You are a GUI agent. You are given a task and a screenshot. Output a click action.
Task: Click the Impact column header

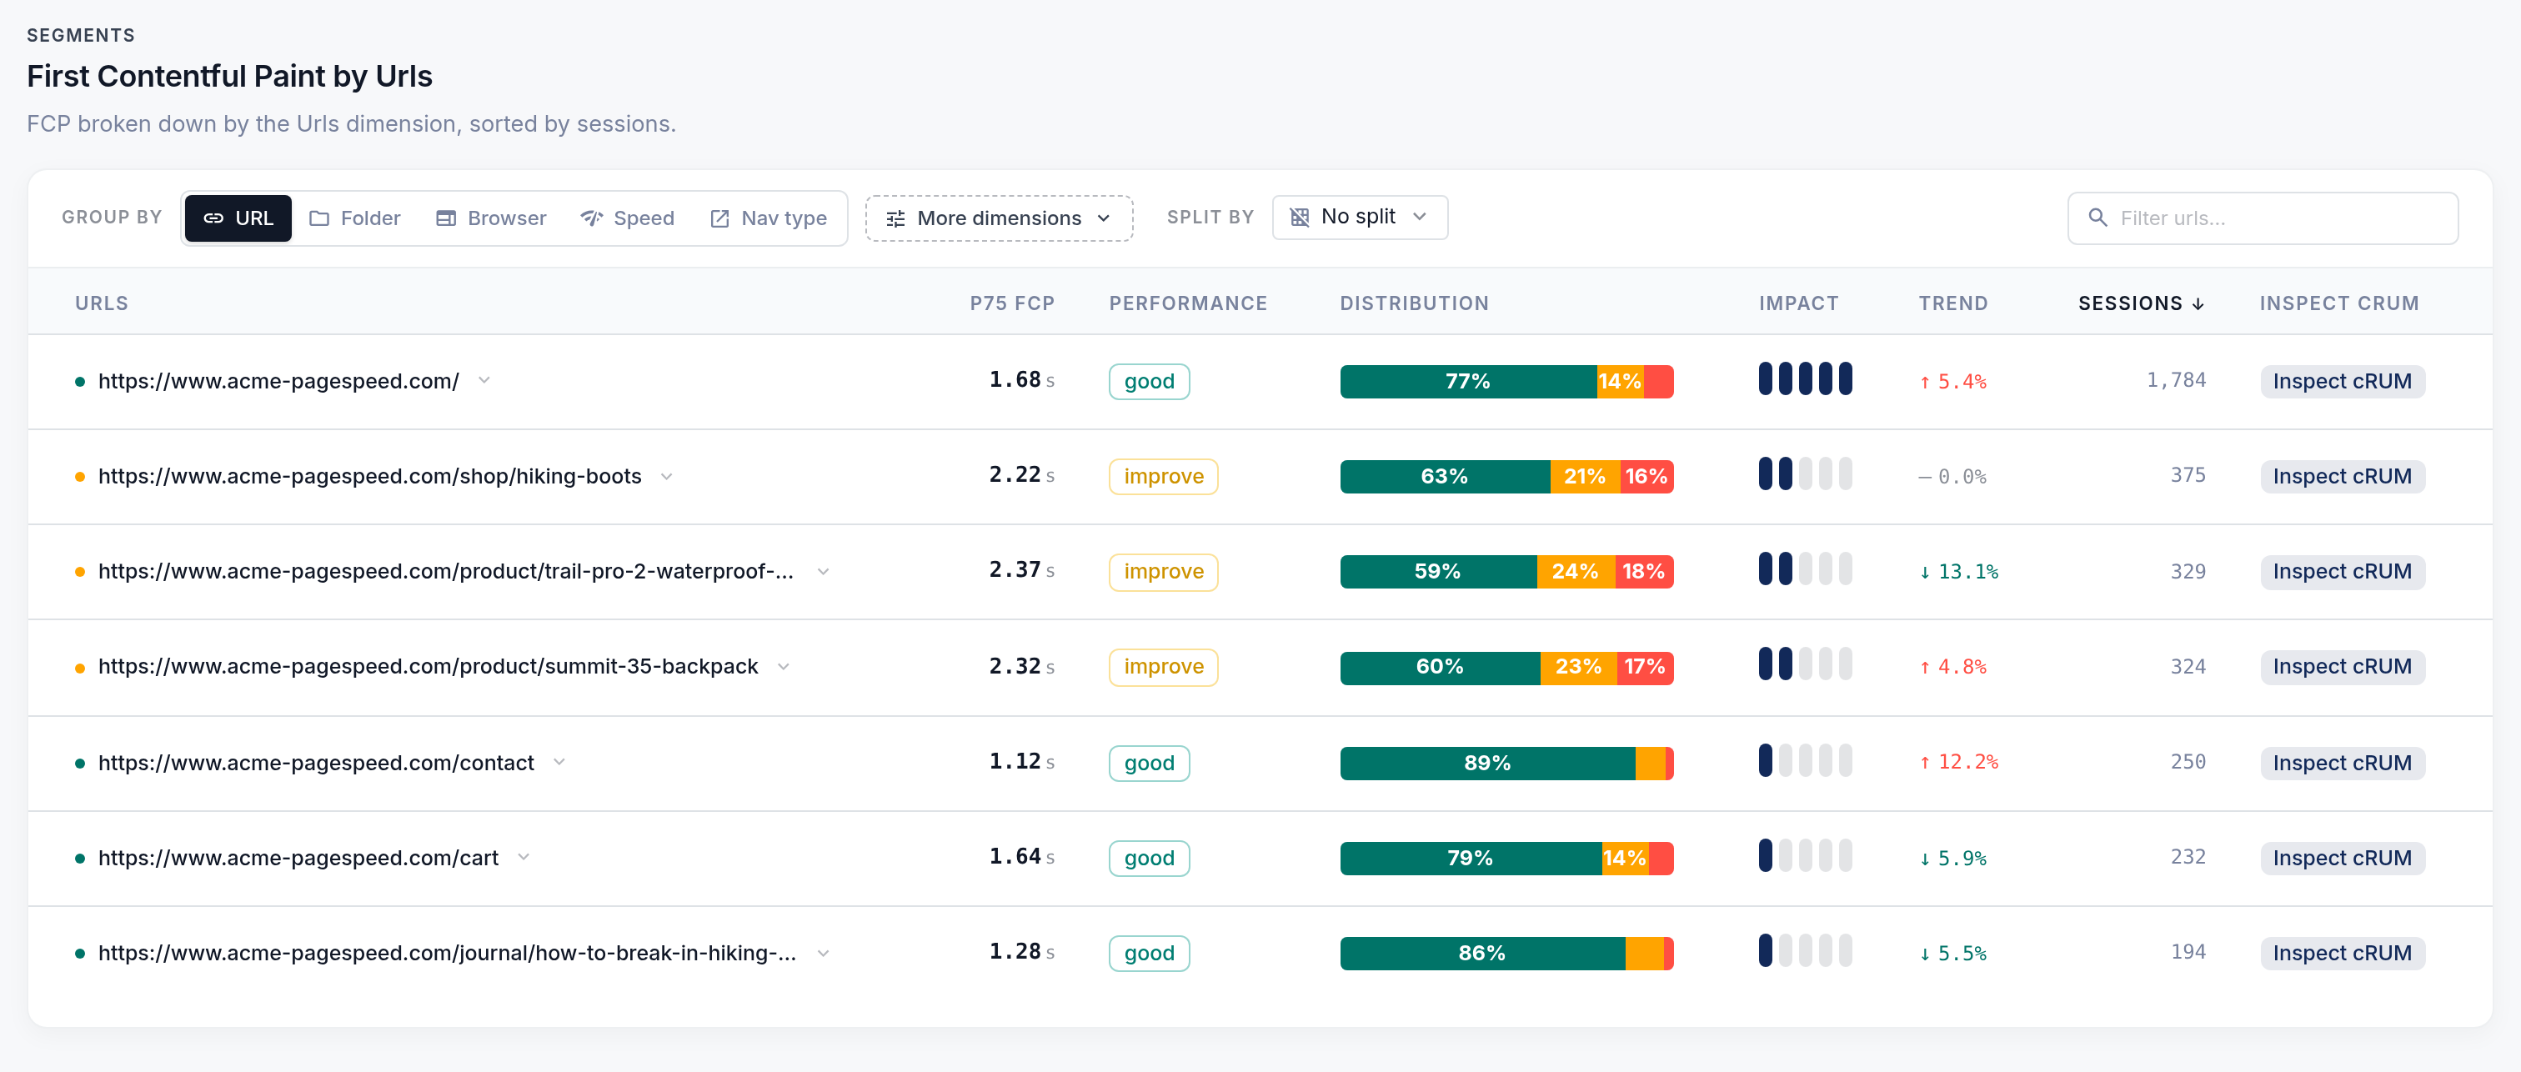point(1799,303)
